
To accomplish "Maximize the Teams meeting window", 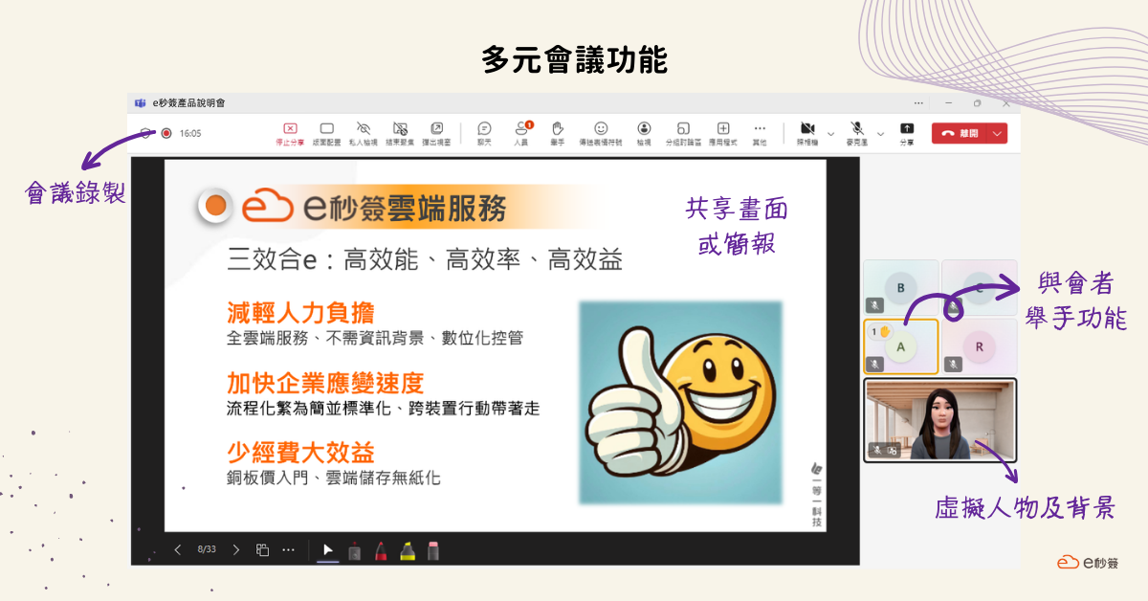I will click(977, 102).
